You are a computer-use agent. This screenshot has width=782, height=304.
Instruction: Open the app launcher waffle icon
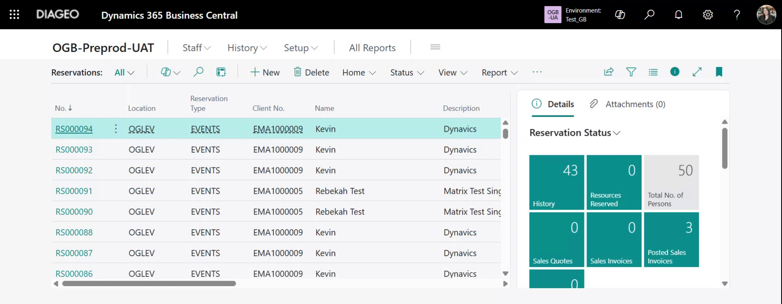click(14, 15)
